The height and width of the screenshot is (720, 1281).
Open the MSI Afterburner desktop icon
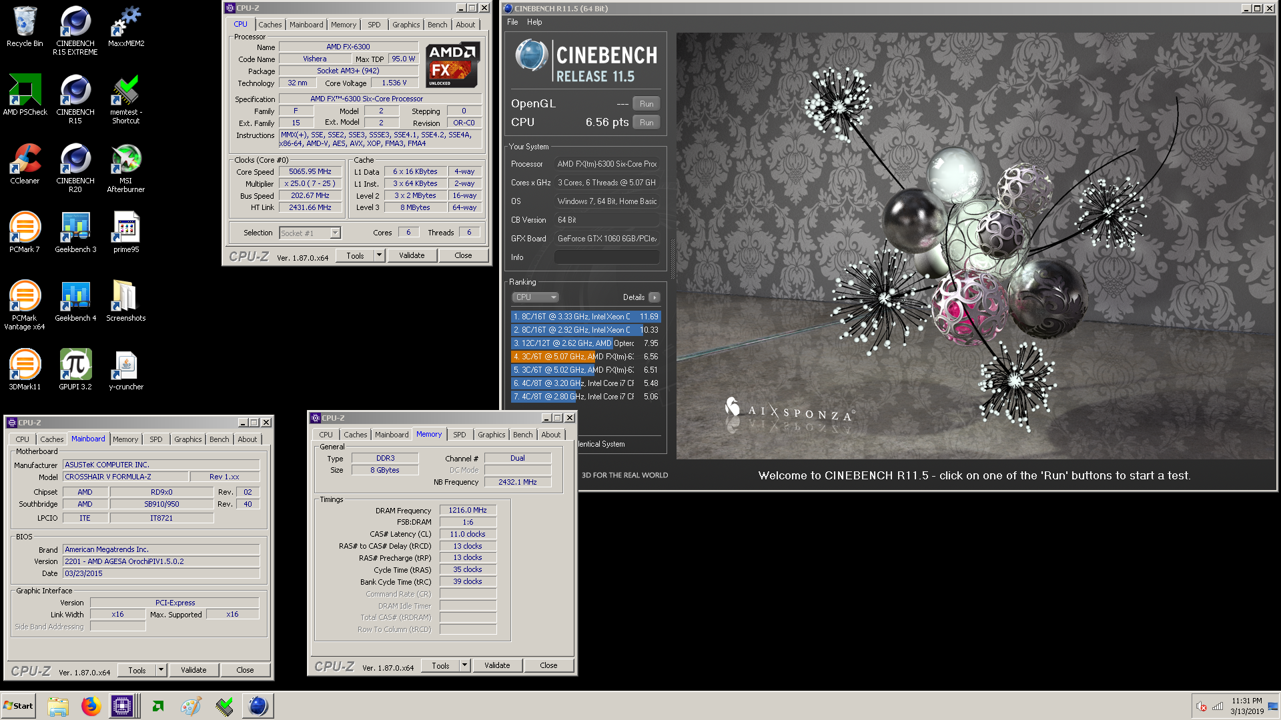pos(126,168)
